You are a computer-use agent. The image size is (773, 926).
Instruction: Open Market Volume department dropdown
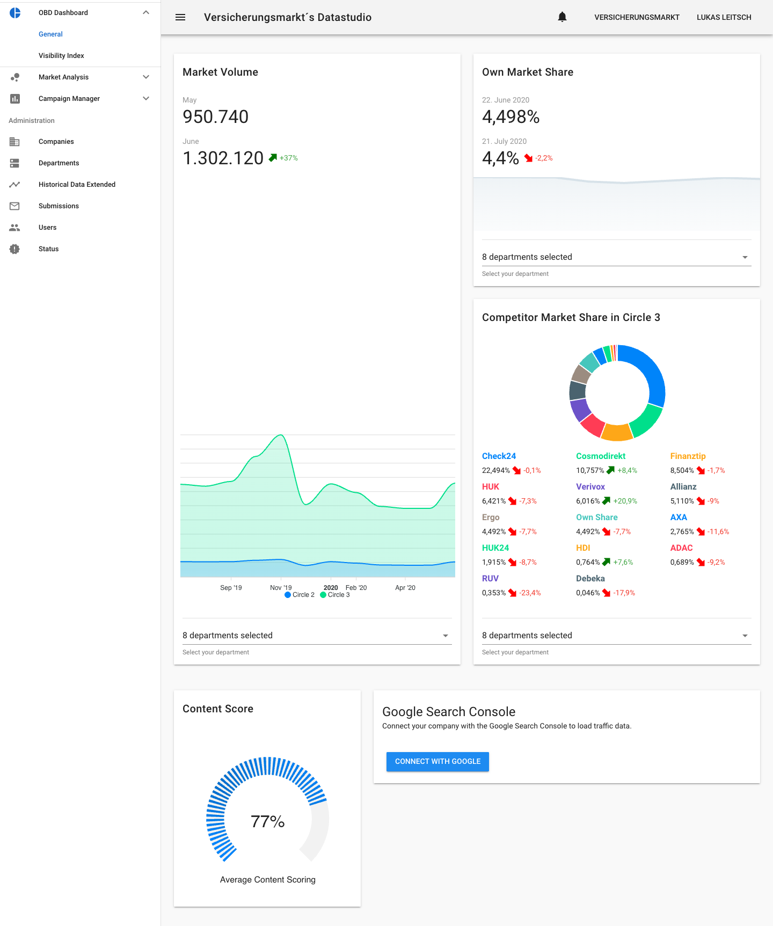[317, 636]
